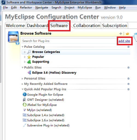The height and width of the screenshot is (140, 137).
Task: Expand My Recently Added Software section
Action: [22, 84]
